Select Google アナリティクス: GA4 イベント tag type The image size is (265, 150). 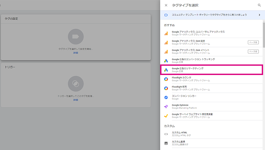click(190, 50)
